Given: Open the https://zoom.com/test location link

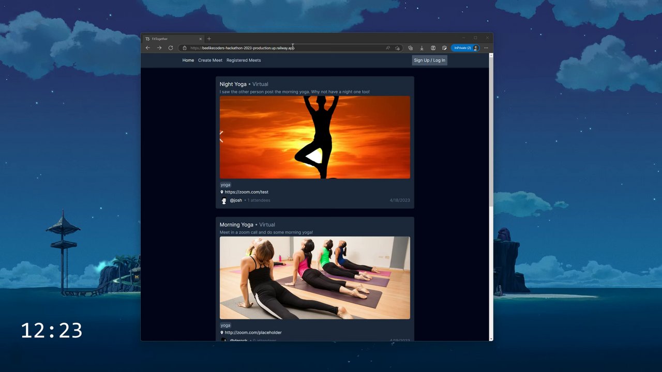Looking at the screenshot, I should pos(246,192).
